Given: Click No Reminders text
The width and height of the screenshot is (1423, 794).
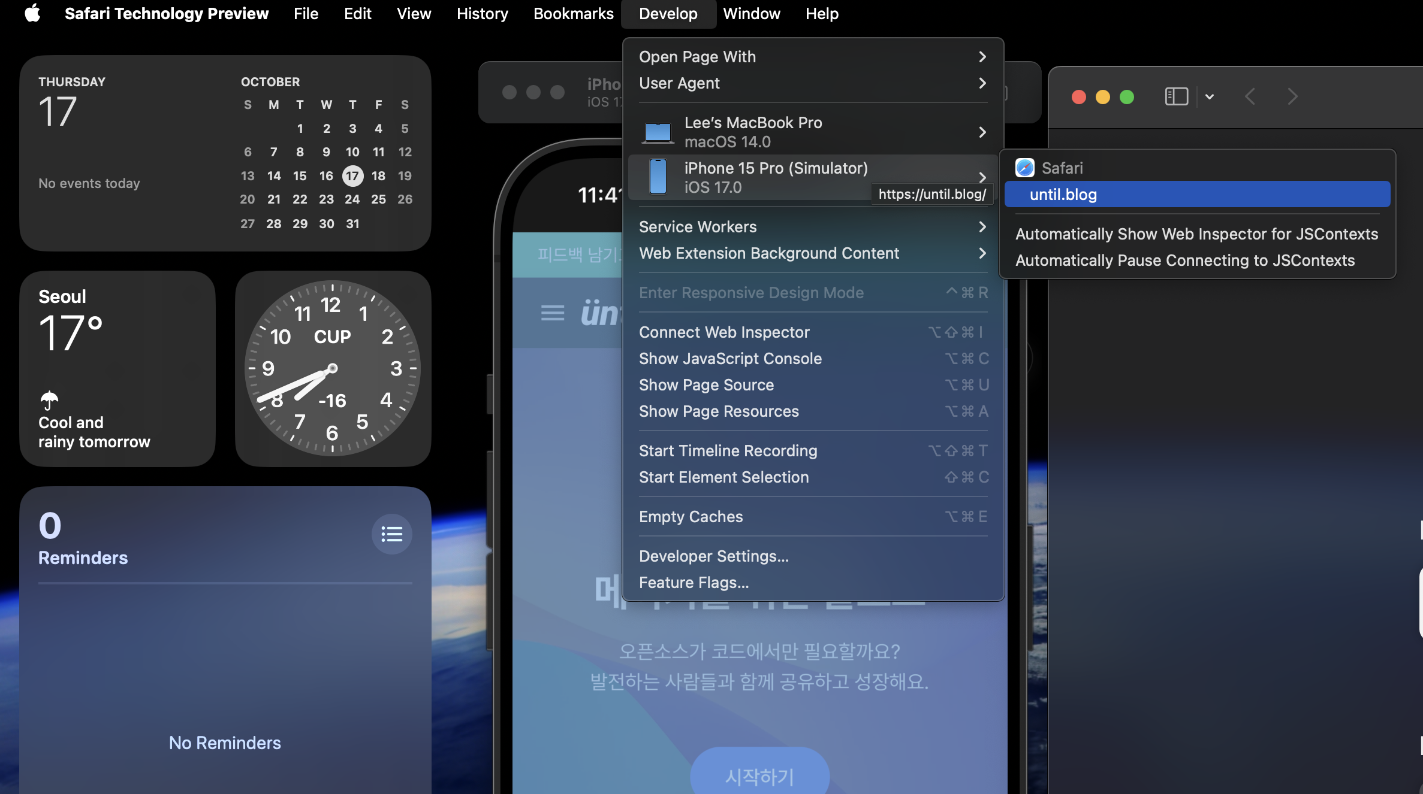Looking at the screenshot, I should point(225,743).
